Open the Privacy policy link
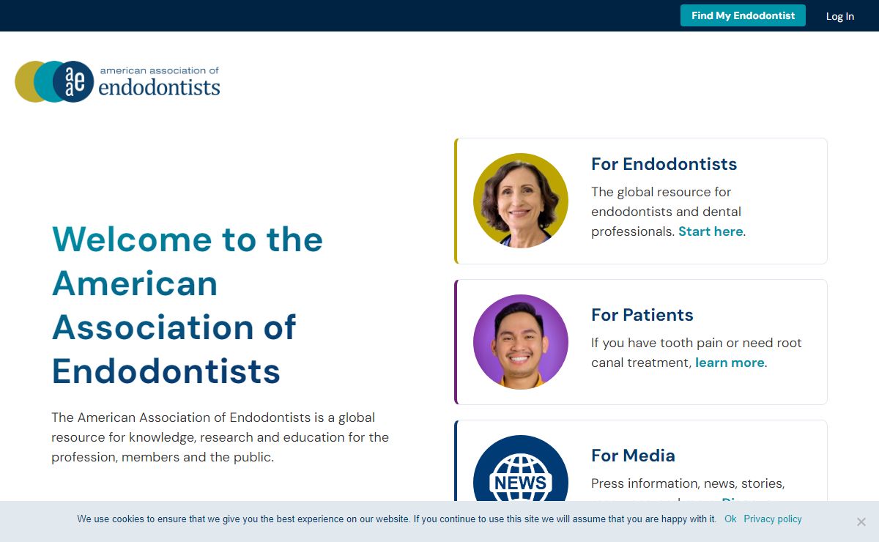Screen dimensions: 879x542 tap(773, 519)
